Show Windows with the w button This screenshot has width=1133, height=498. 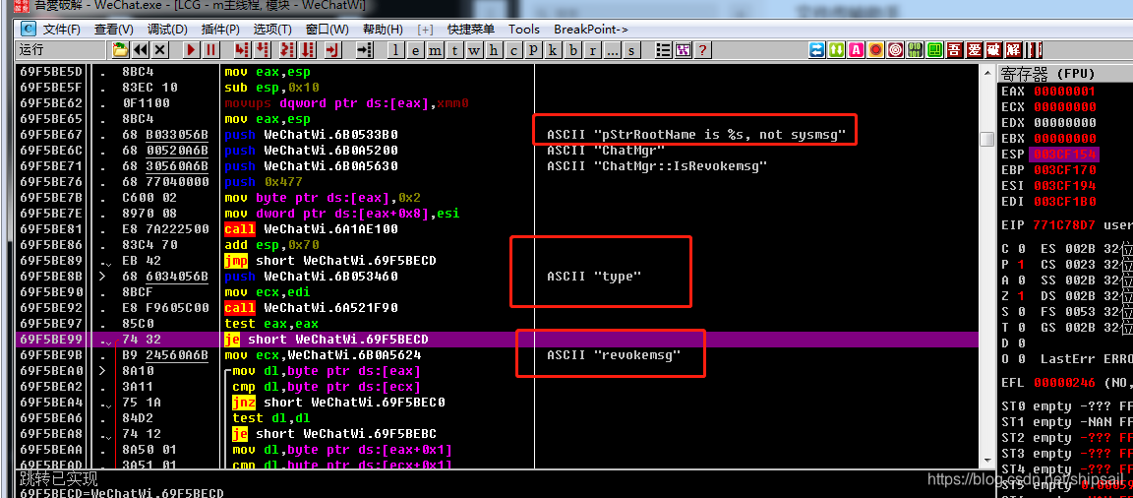point(474,50)
